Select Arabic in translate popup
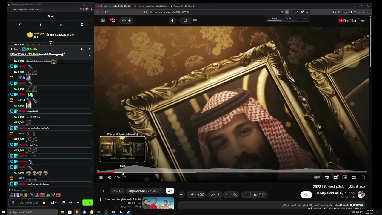 (x=275, y=18)
